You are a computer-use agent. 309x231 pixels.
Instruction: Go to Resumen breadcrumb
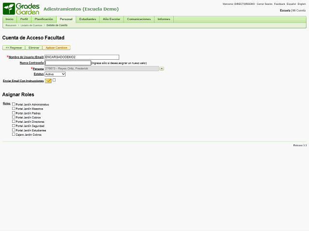tap(11, 26)
